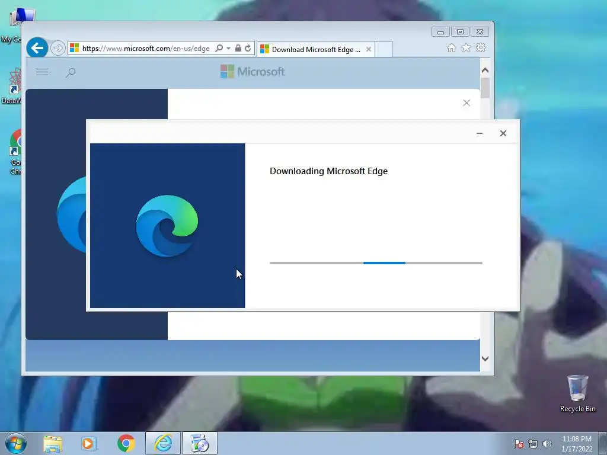Screen dimensions: 607x455
Task: Click the page scrollbar down arrow
Action: point(485,358)
